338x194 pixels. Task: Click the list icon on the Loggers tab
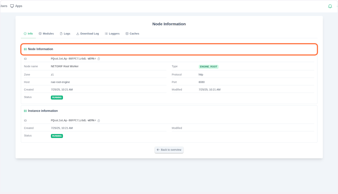pos(106,33)
